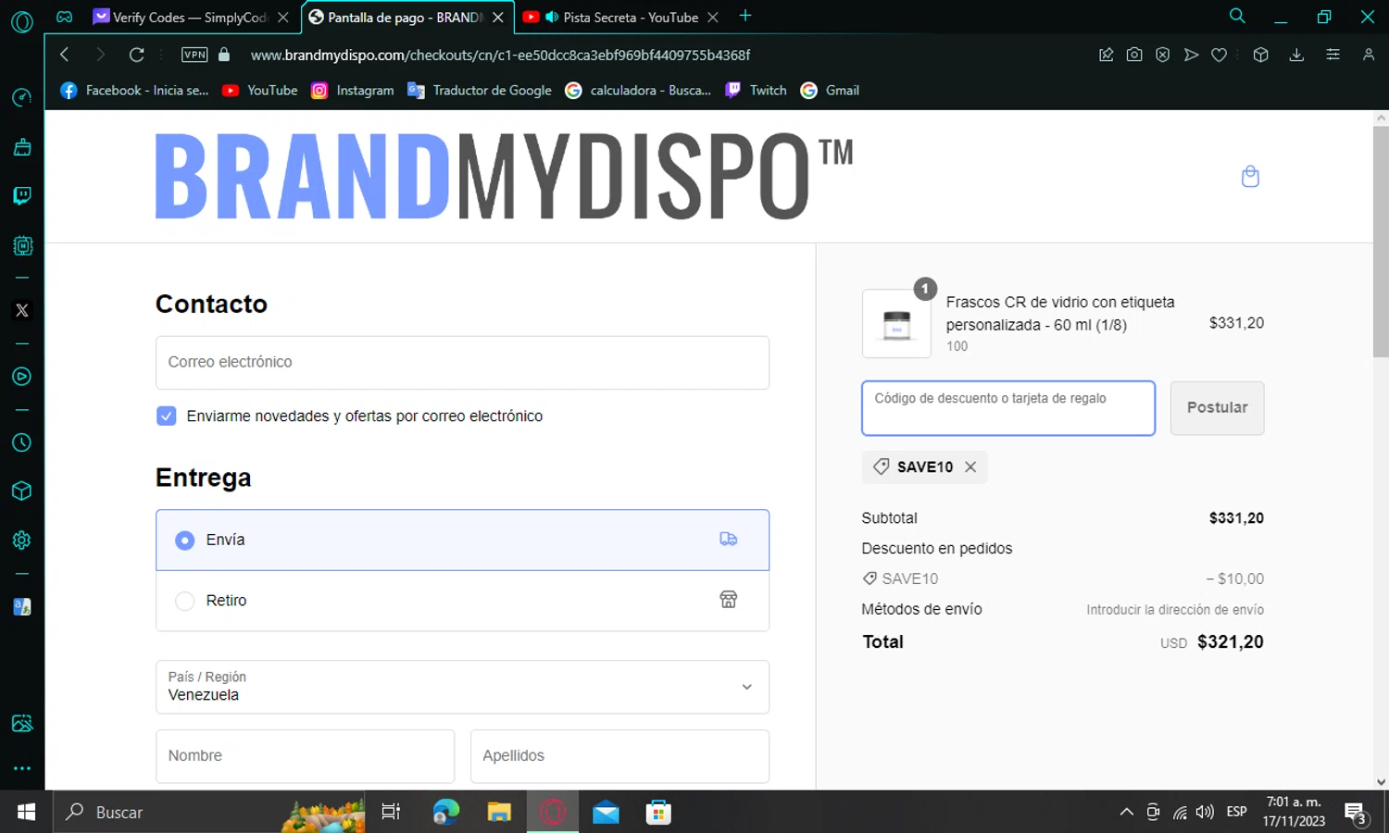This screenshot has width=1389, height=833.
Task: Open the Traductor de Google bookmark
Action: pyautogui.click(x=480, y=90)
